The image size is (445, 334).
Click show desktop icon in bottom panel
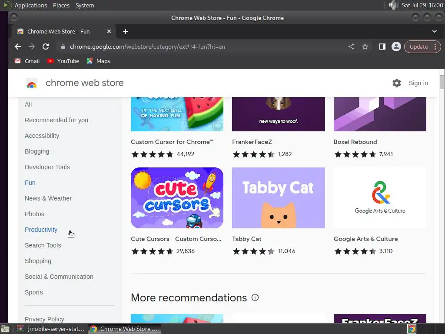(5, 329)
